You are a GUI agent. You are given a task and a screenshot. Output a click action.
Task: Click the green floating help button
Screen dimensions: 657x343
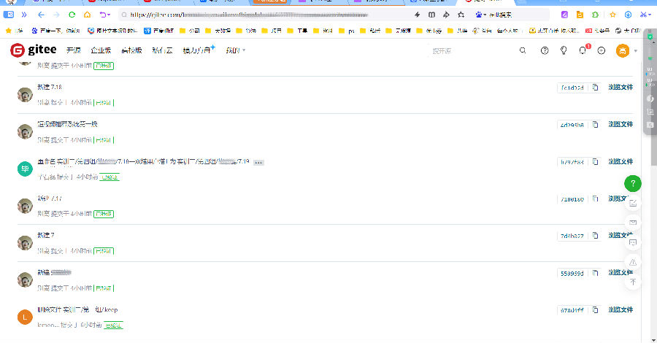633,183
